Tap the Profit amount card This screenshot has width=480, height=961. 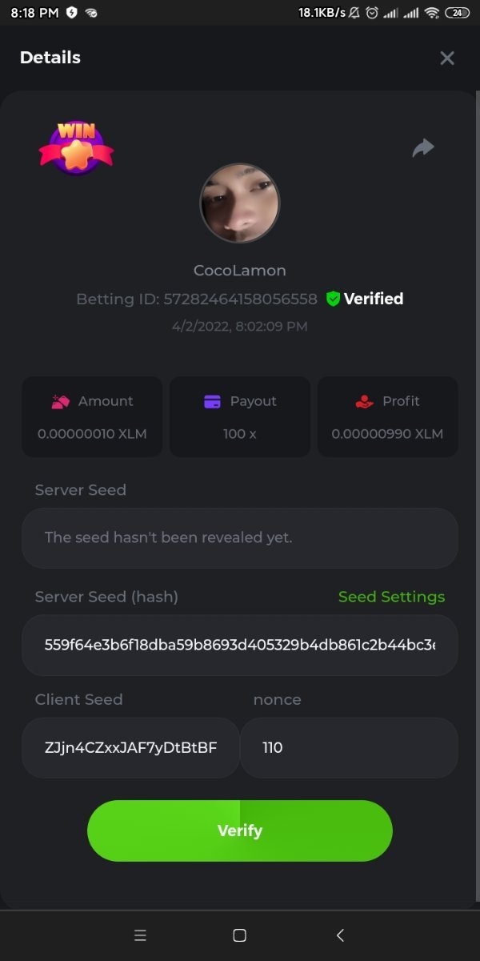pos(388,417)
